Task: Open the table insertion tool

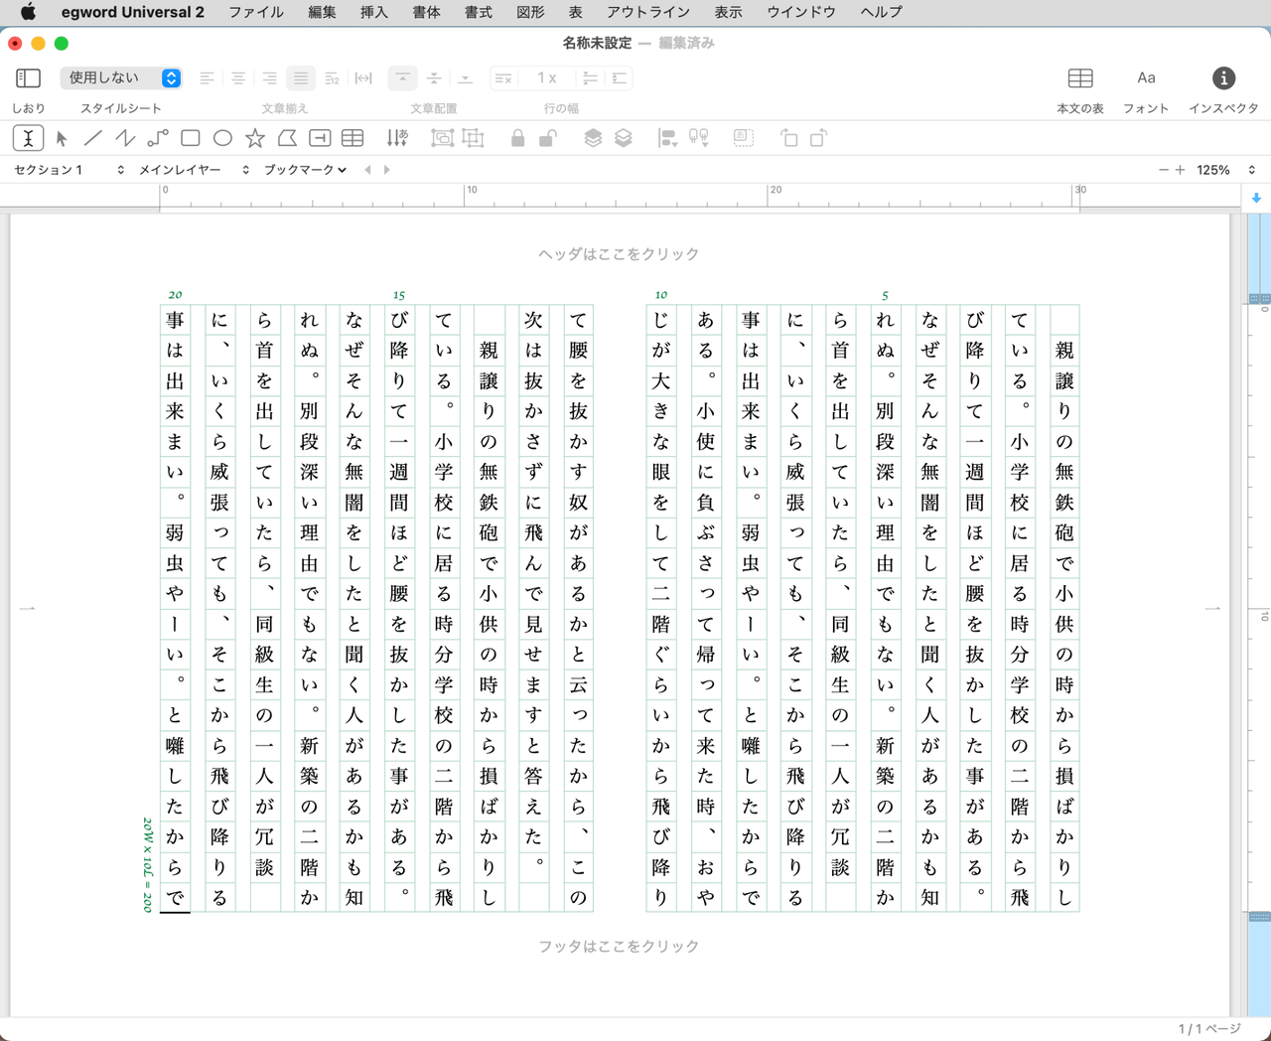Action: 353,138
